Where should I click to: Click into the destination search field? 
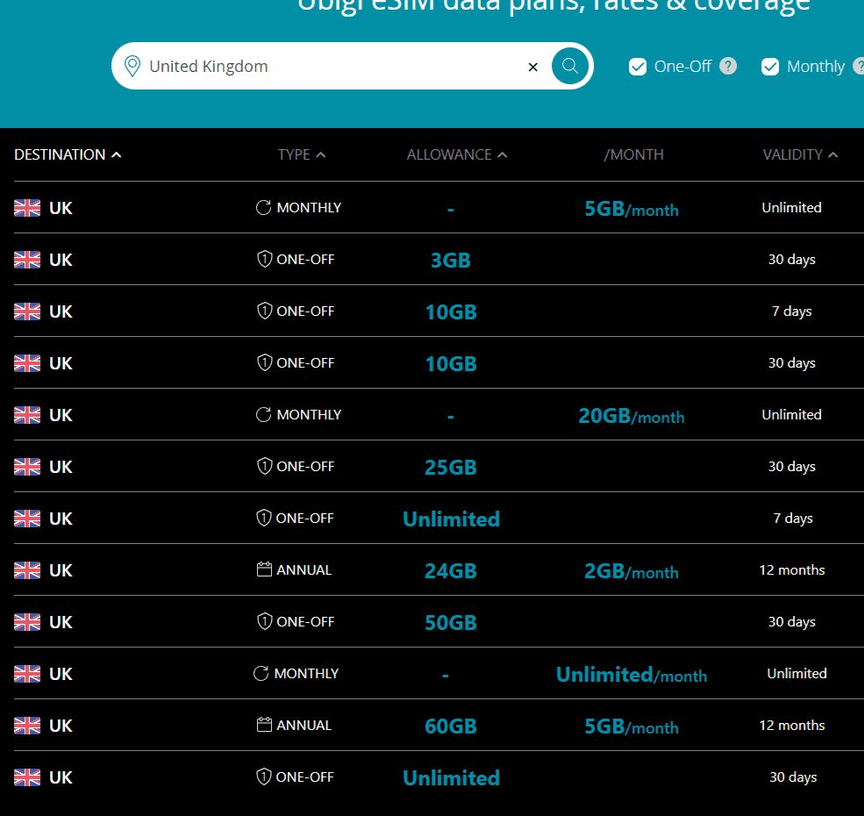coord(333,67)
